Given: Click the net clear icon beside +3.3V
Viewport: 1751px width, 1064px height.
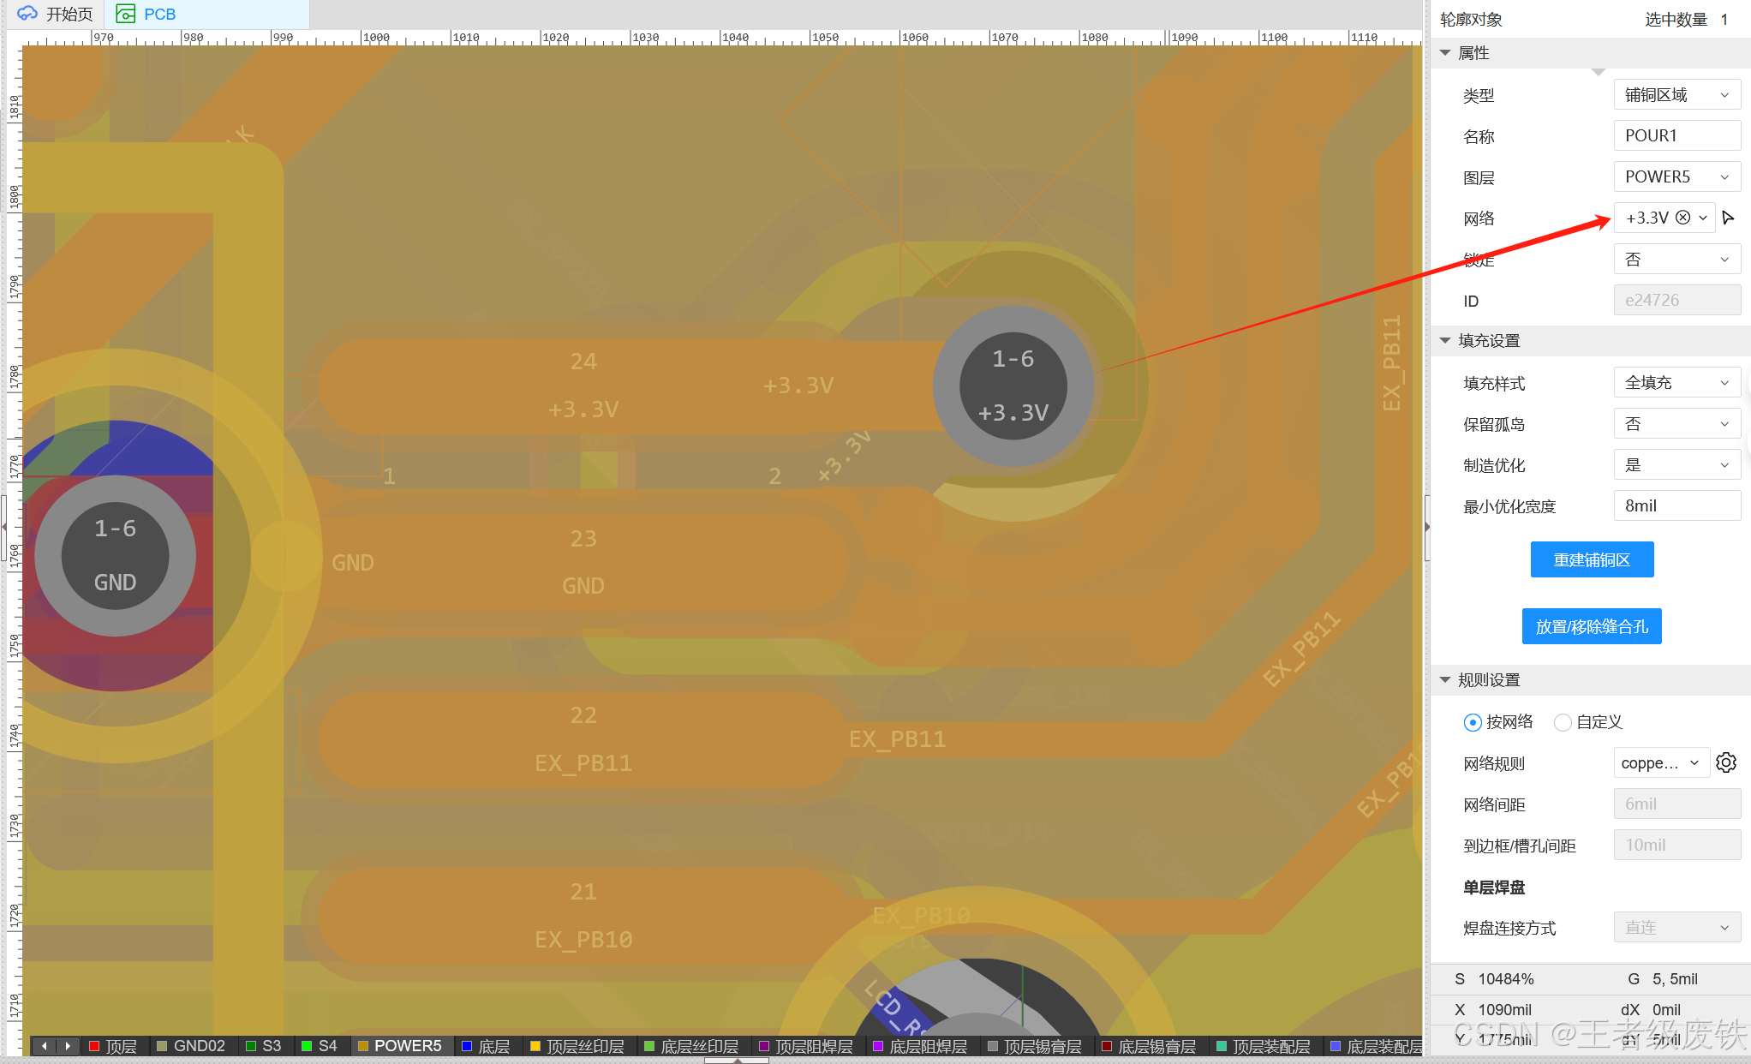Looking at the screenshot, I should 1682,218.
